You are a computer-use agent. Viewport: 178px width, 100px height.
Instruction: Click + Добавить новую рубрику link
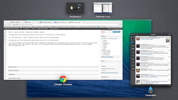[x=107, y=57]
